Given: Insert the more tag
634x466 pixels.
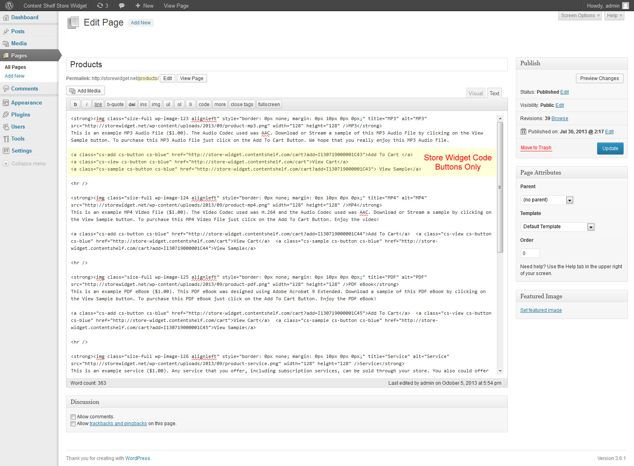Looking at the screenshot, I should pos(220,104).
